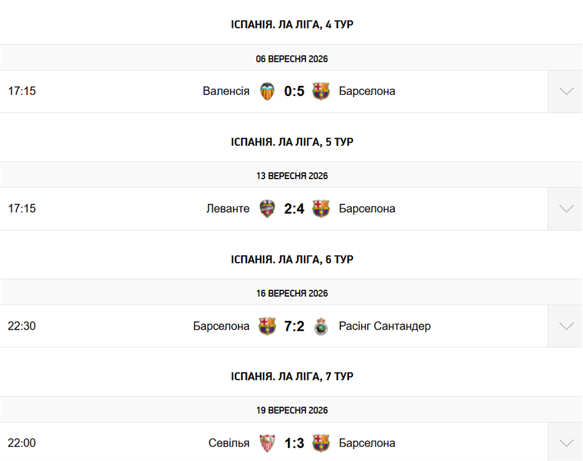This screenshot has height=461, width=583.
Task: Open the Валенсія team link
Action: click(226, 91)
